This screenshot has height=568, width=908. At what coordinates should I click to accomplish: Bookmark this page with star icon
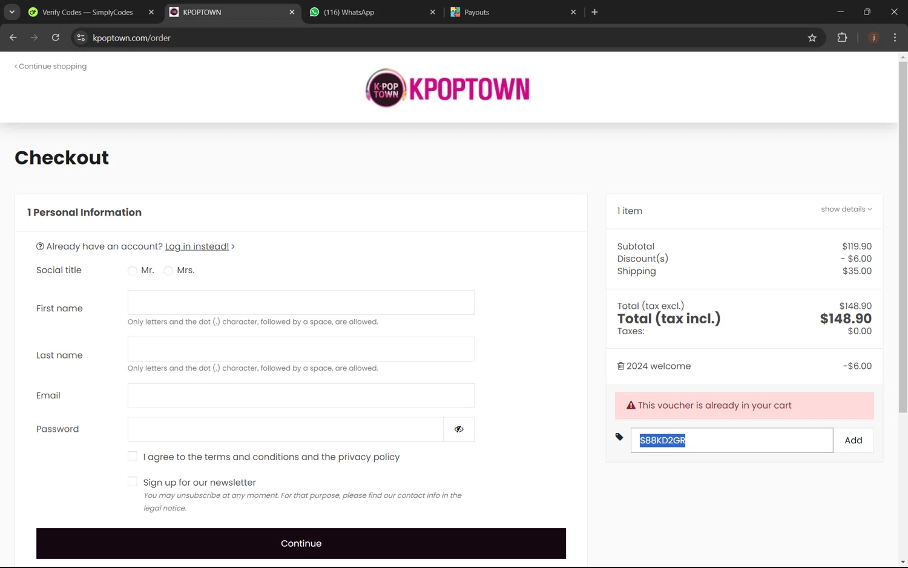tap(812, 38)
